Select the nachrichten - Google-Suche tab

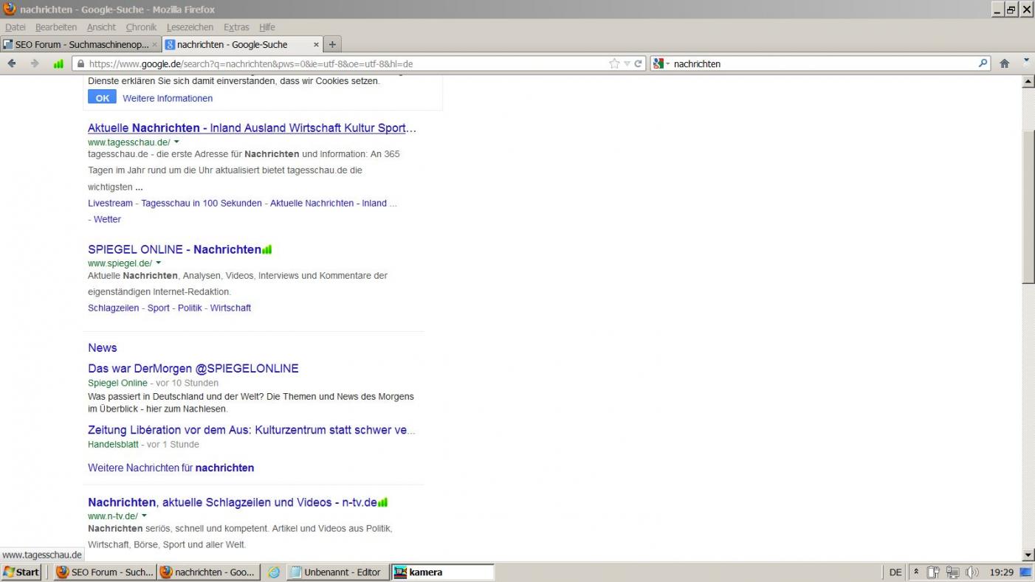tap(244, 44)
